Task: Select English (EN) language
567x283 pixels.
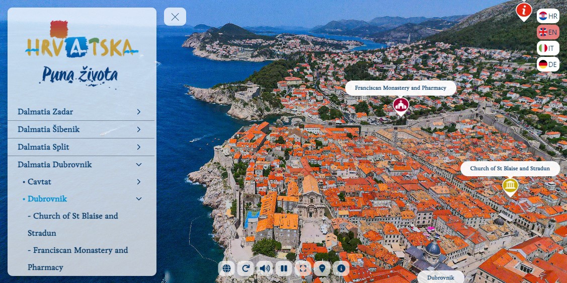Action: [548, 32]
